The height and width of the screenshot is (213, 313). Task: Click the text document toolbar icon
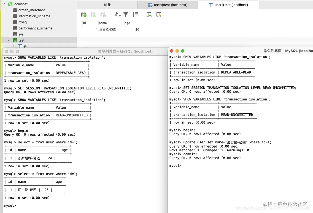coord(116,15)
